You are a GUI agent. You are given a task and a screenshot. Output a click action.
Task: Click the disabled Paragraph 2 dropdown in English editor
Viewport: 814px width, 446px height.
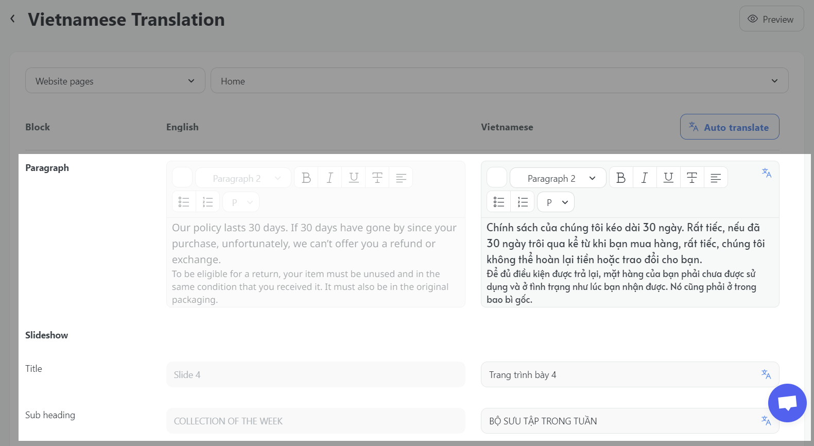(x=243, y=178)
